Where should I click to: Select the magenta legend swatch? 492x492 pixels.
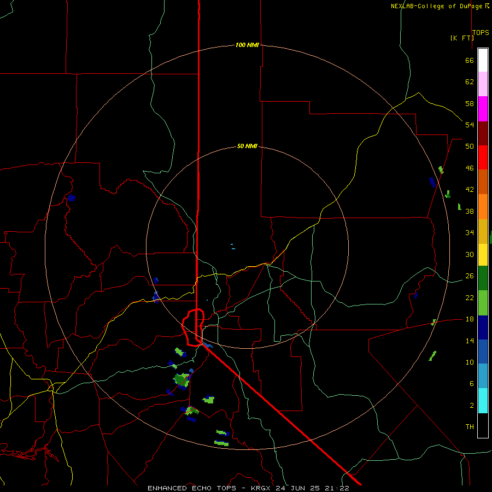pyautogui.click(x=483, y=109)
